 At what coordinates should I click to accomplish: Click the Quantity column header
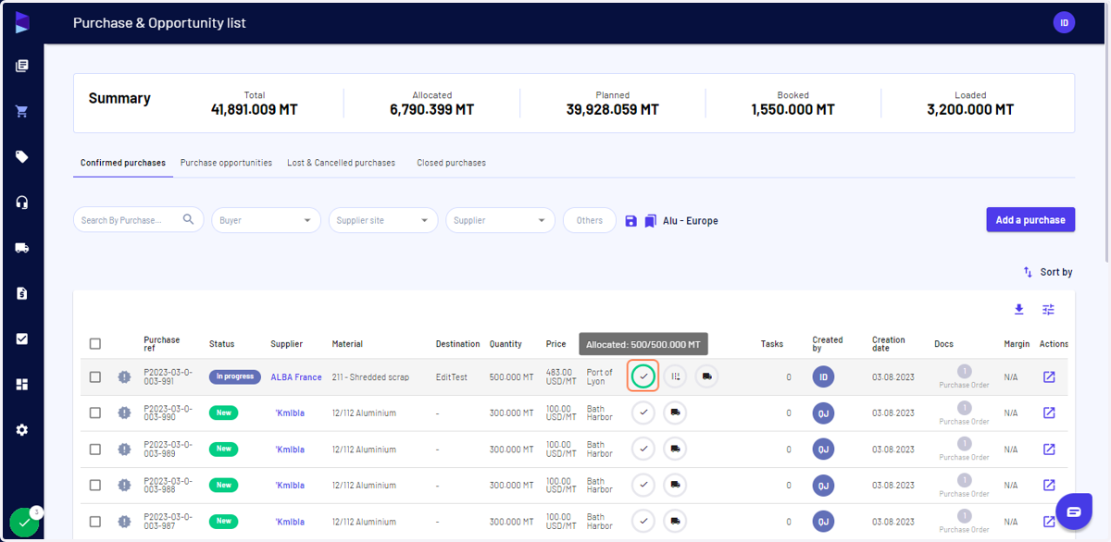coord(506,344)
